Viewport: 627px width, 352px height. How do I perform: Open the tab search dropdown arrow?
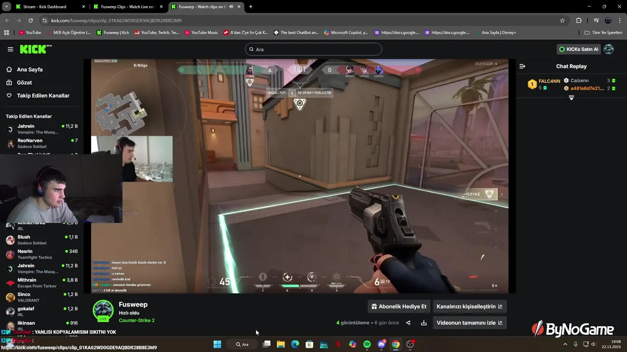[x=6, y=7]
